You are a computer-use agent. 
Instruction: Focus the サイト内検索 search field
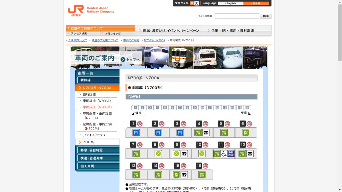point(237,16)
